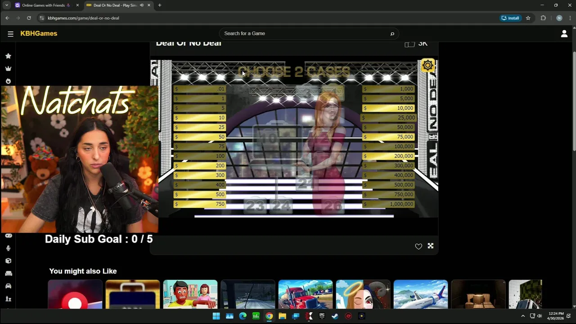Open Chrome three-dot menu
Viewport: 576px width, 324px height.
pos(570,18)
